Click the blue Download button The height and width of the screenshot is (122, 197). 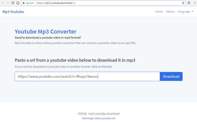pos(171,76)
